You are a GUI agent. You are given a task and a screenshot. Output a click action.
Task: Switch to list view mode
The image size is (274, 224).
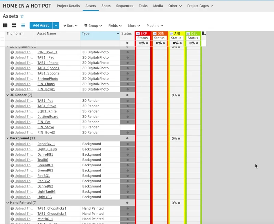tap(23, 26)
